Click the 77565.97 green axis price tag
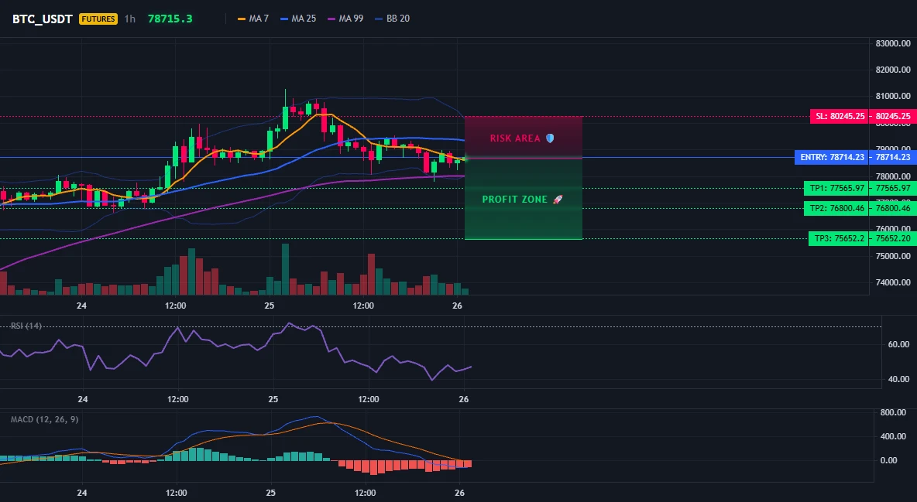 pyautogui.click(x=892, y=188)
